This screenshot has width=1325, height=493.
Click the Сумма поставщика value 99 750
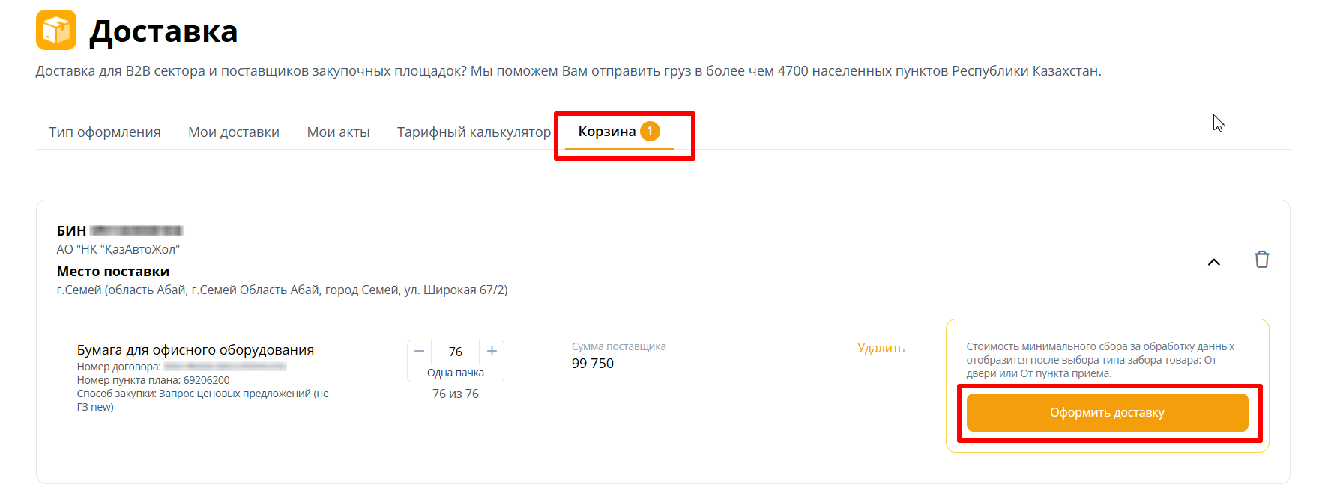point(593,364)
